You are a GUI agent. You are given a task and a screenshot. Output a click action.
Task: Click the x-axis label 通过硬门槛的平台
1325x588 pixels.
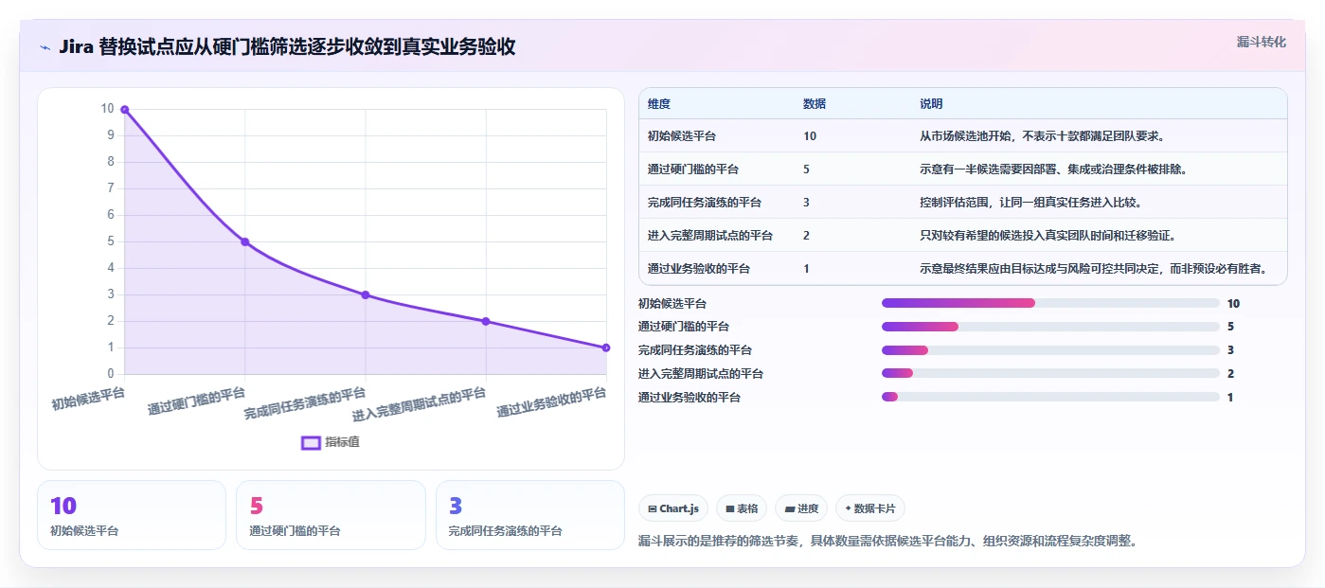click(x=197, y=402)
